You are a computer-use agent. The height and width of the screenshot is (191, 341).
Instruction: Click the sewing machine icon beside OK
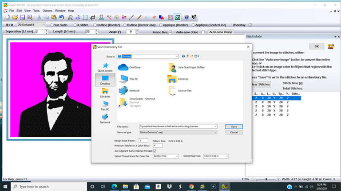(x=331, y=46)
